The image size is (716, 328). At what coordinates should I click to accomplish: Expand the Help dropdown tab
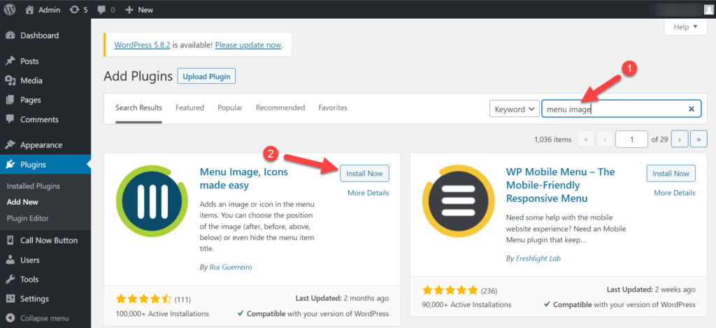[x=685, y=27]
